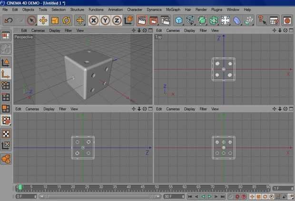Screen dimensions: 295x201
Task: Click the orange plus tool icon
Action: point(80,20)
